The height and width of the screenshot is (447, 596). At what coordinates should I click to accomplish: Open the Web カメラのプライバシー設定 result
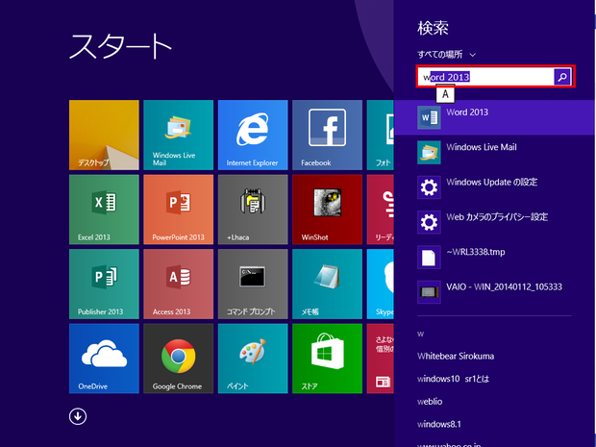494,222
